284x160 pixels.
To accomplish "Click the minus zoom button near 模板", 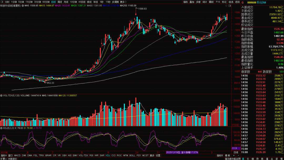I will (238, 156).
